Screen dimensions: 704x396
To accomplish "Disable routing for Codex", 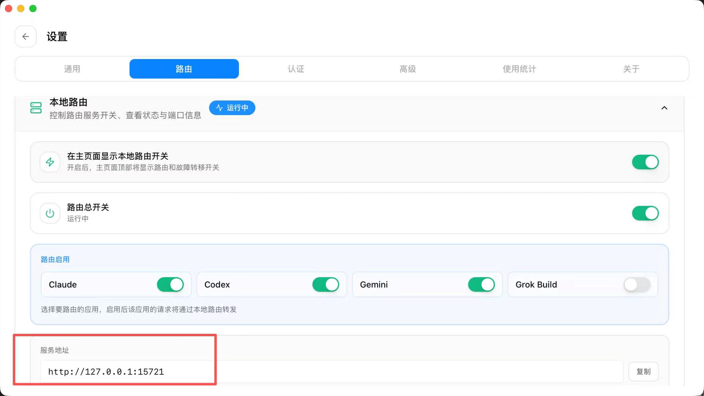I will pos(326,284).
